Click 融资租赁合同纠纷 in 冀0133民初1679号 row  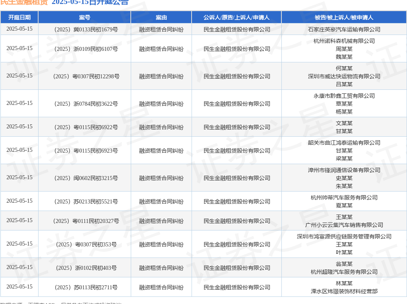161,29
